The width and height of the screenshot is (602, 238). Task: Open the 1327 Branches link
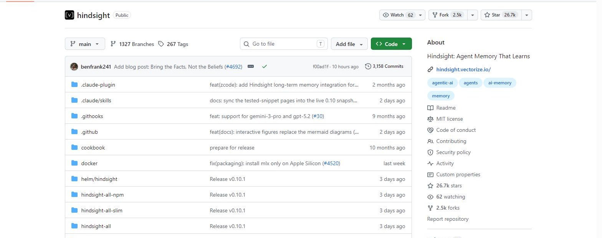(x=132, y=44)
